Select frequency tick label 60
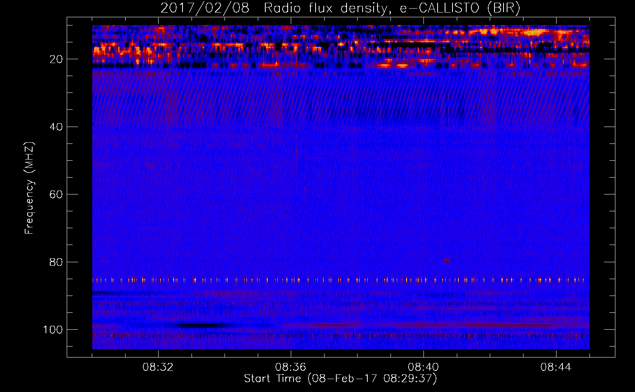This screenshot has height=392, width=635. [57, 194]
